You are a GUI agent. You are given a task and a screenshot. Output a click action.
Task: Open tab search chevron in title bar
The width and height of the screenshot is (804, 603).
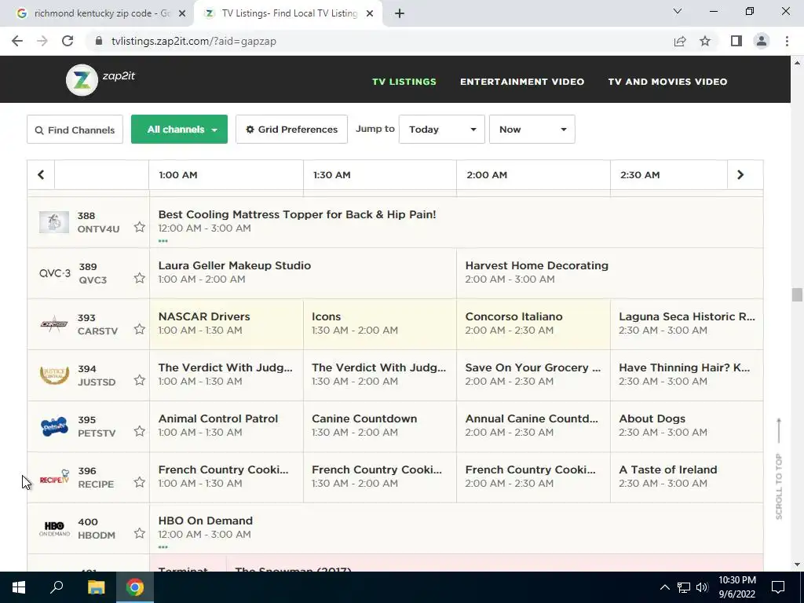678,11
